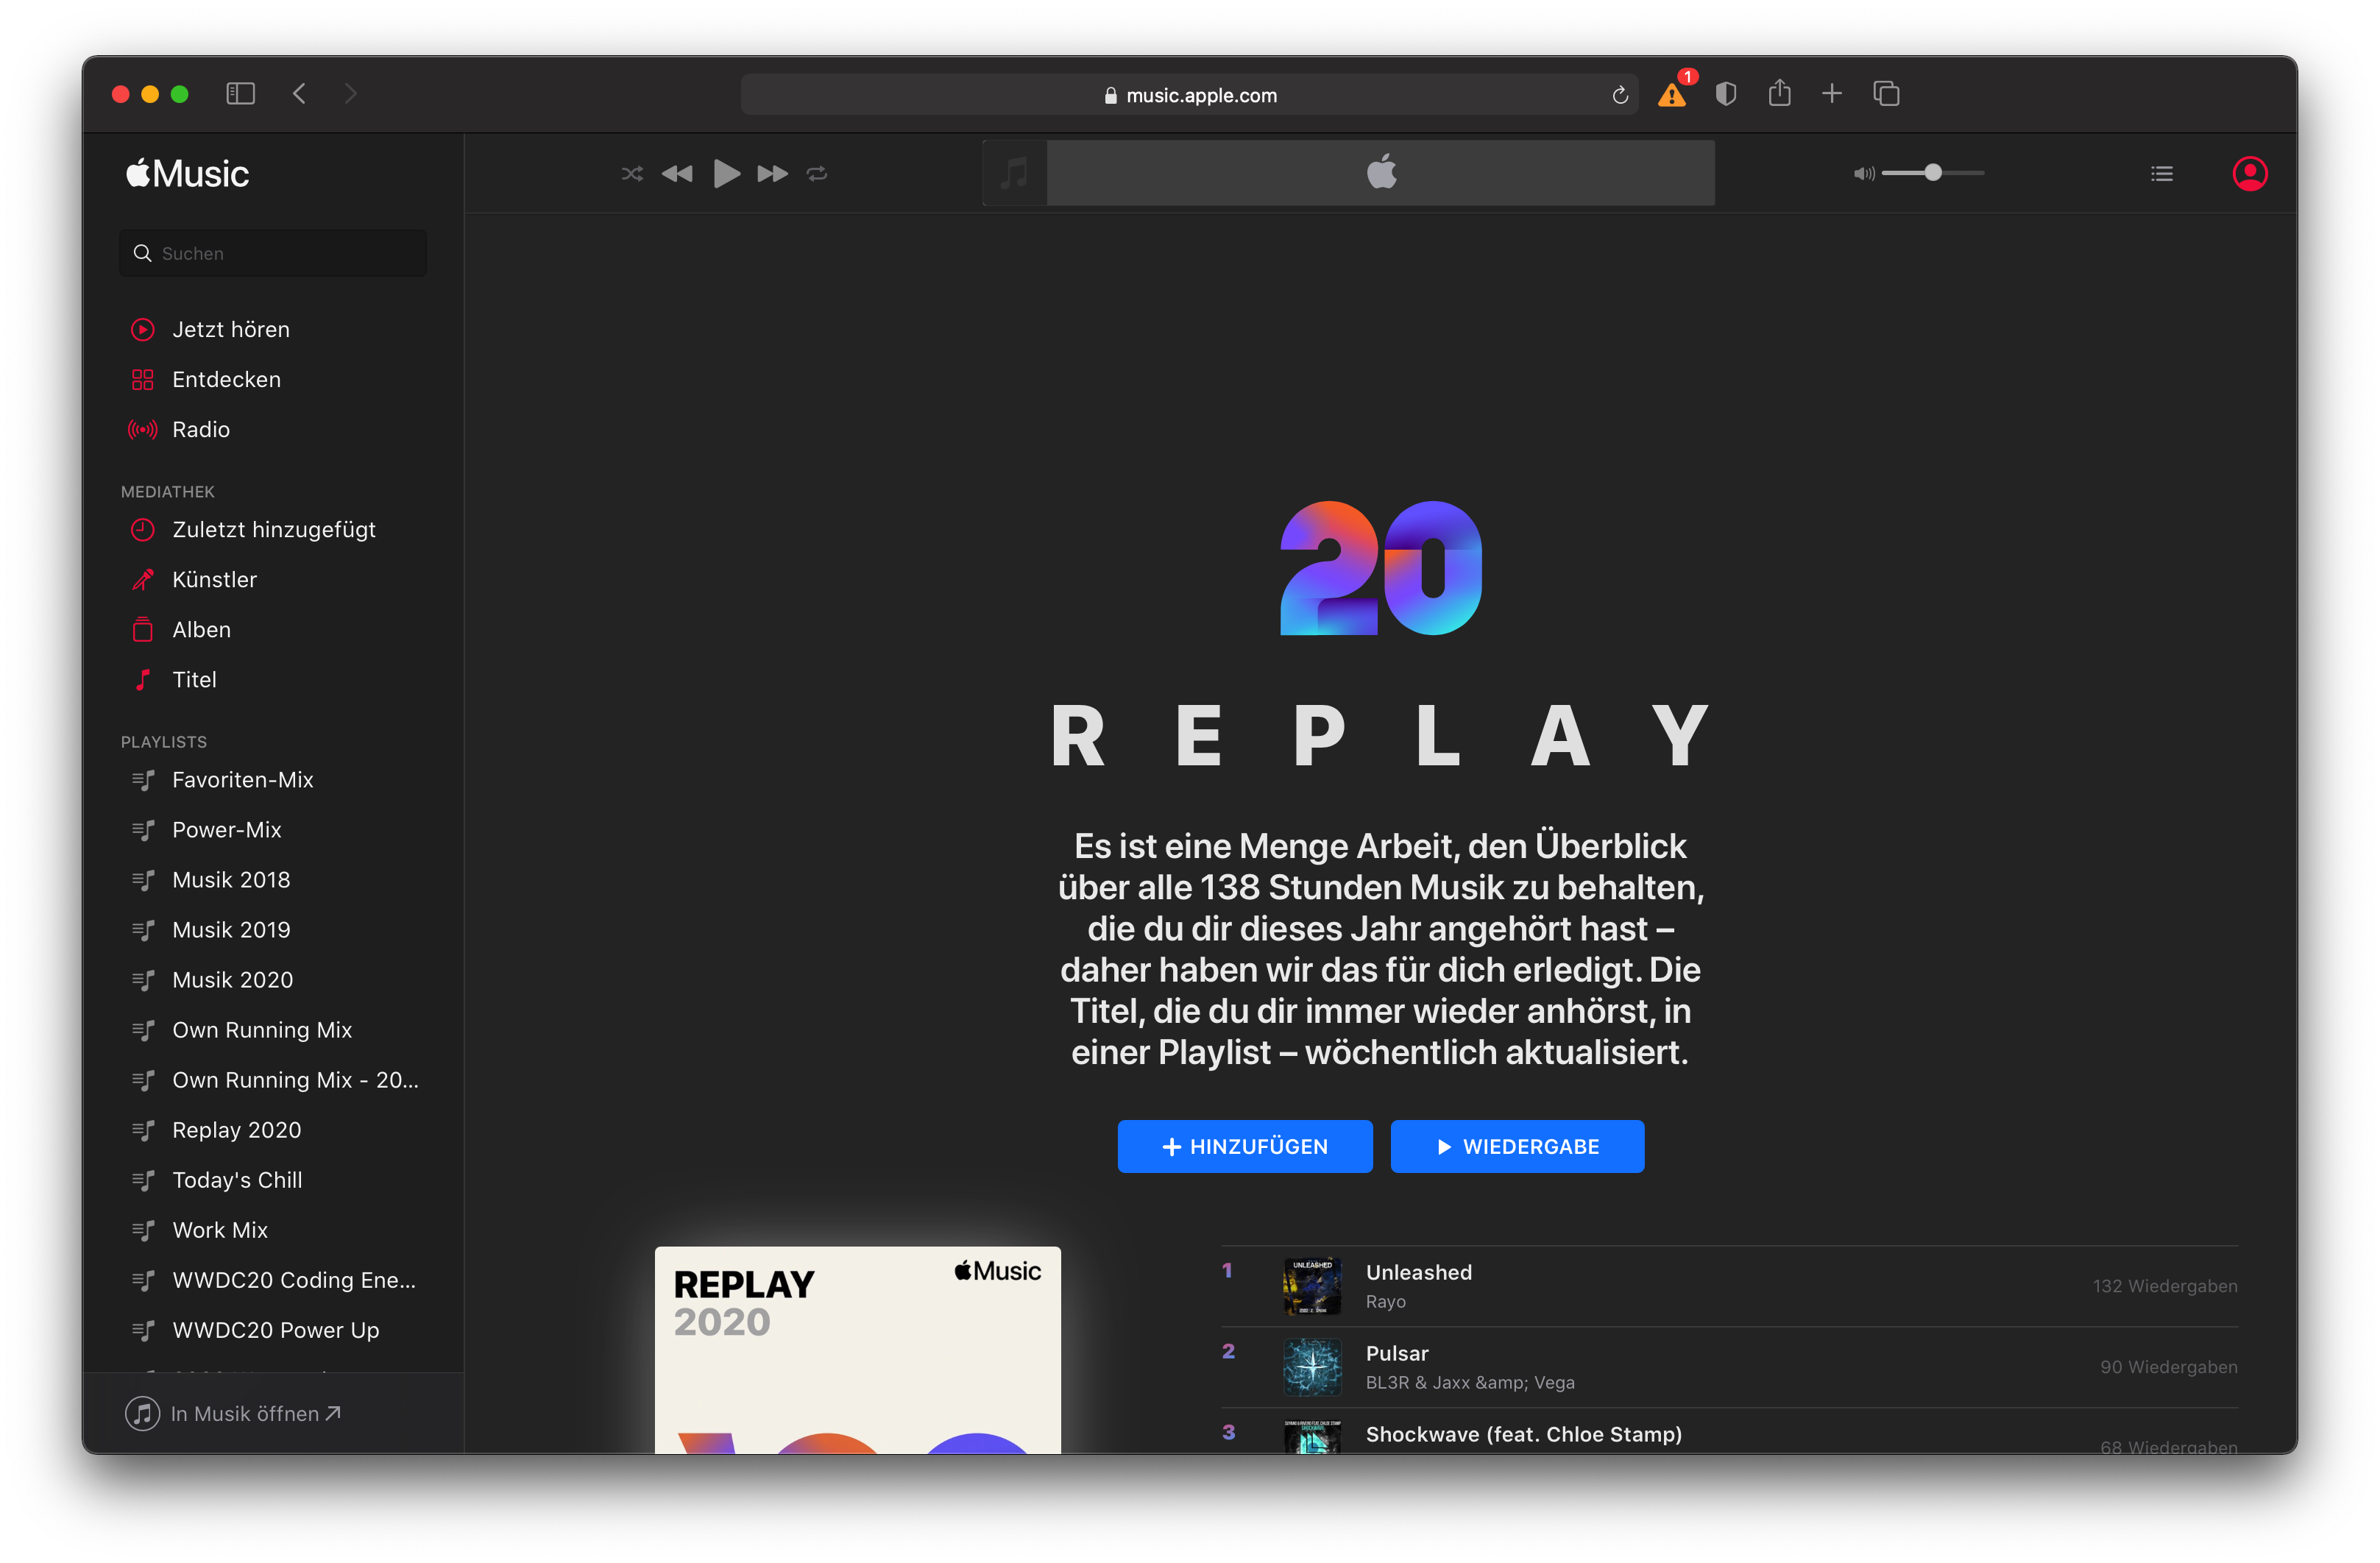2380x1563 pixels.
Task: Show Künstler in library
Action: click(x=214, y=579)
